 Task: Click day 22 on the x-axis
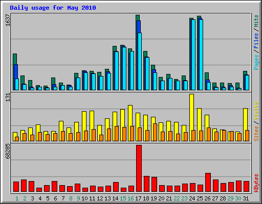point(177,198)
